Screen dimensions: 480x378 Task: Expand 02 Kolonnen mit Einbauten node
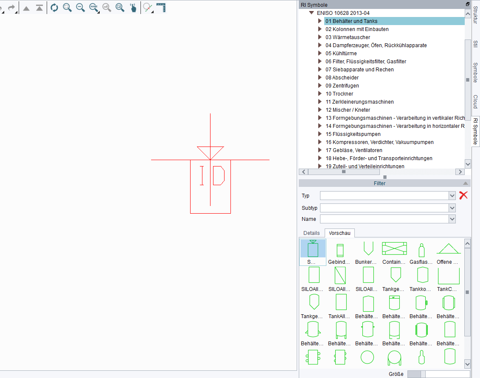point(320,29)
